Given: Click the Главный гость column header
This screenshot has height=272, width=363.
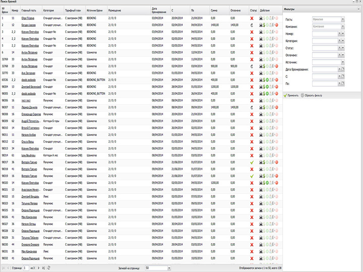Looking at the screenshot, I should pos(29,10).
